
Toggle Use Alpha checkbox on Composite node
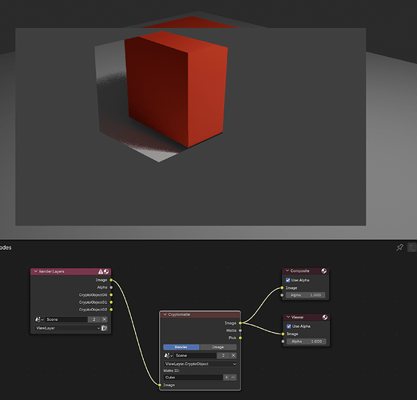click(288, 280)
